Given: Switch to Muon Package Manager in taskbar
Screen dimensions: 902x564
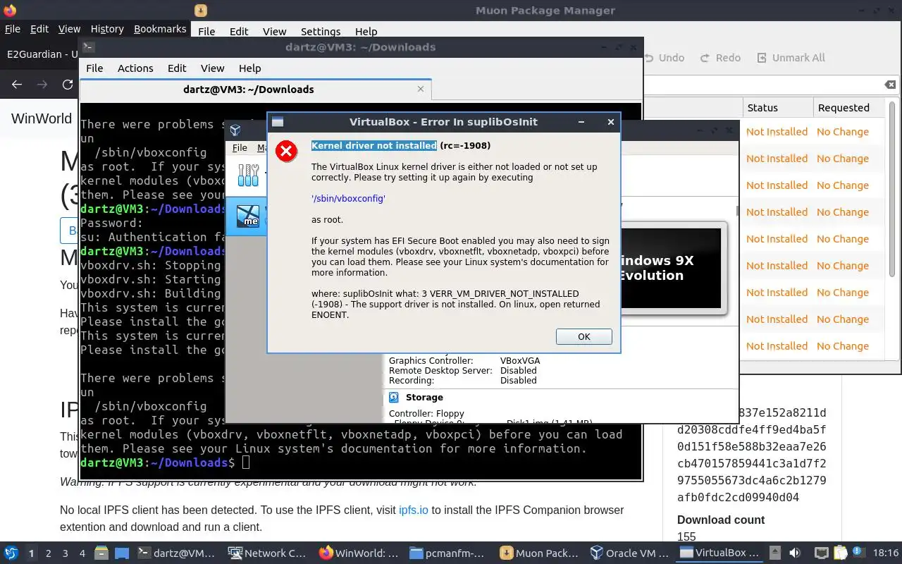Looking at the screenshot, I should [539, 553].
